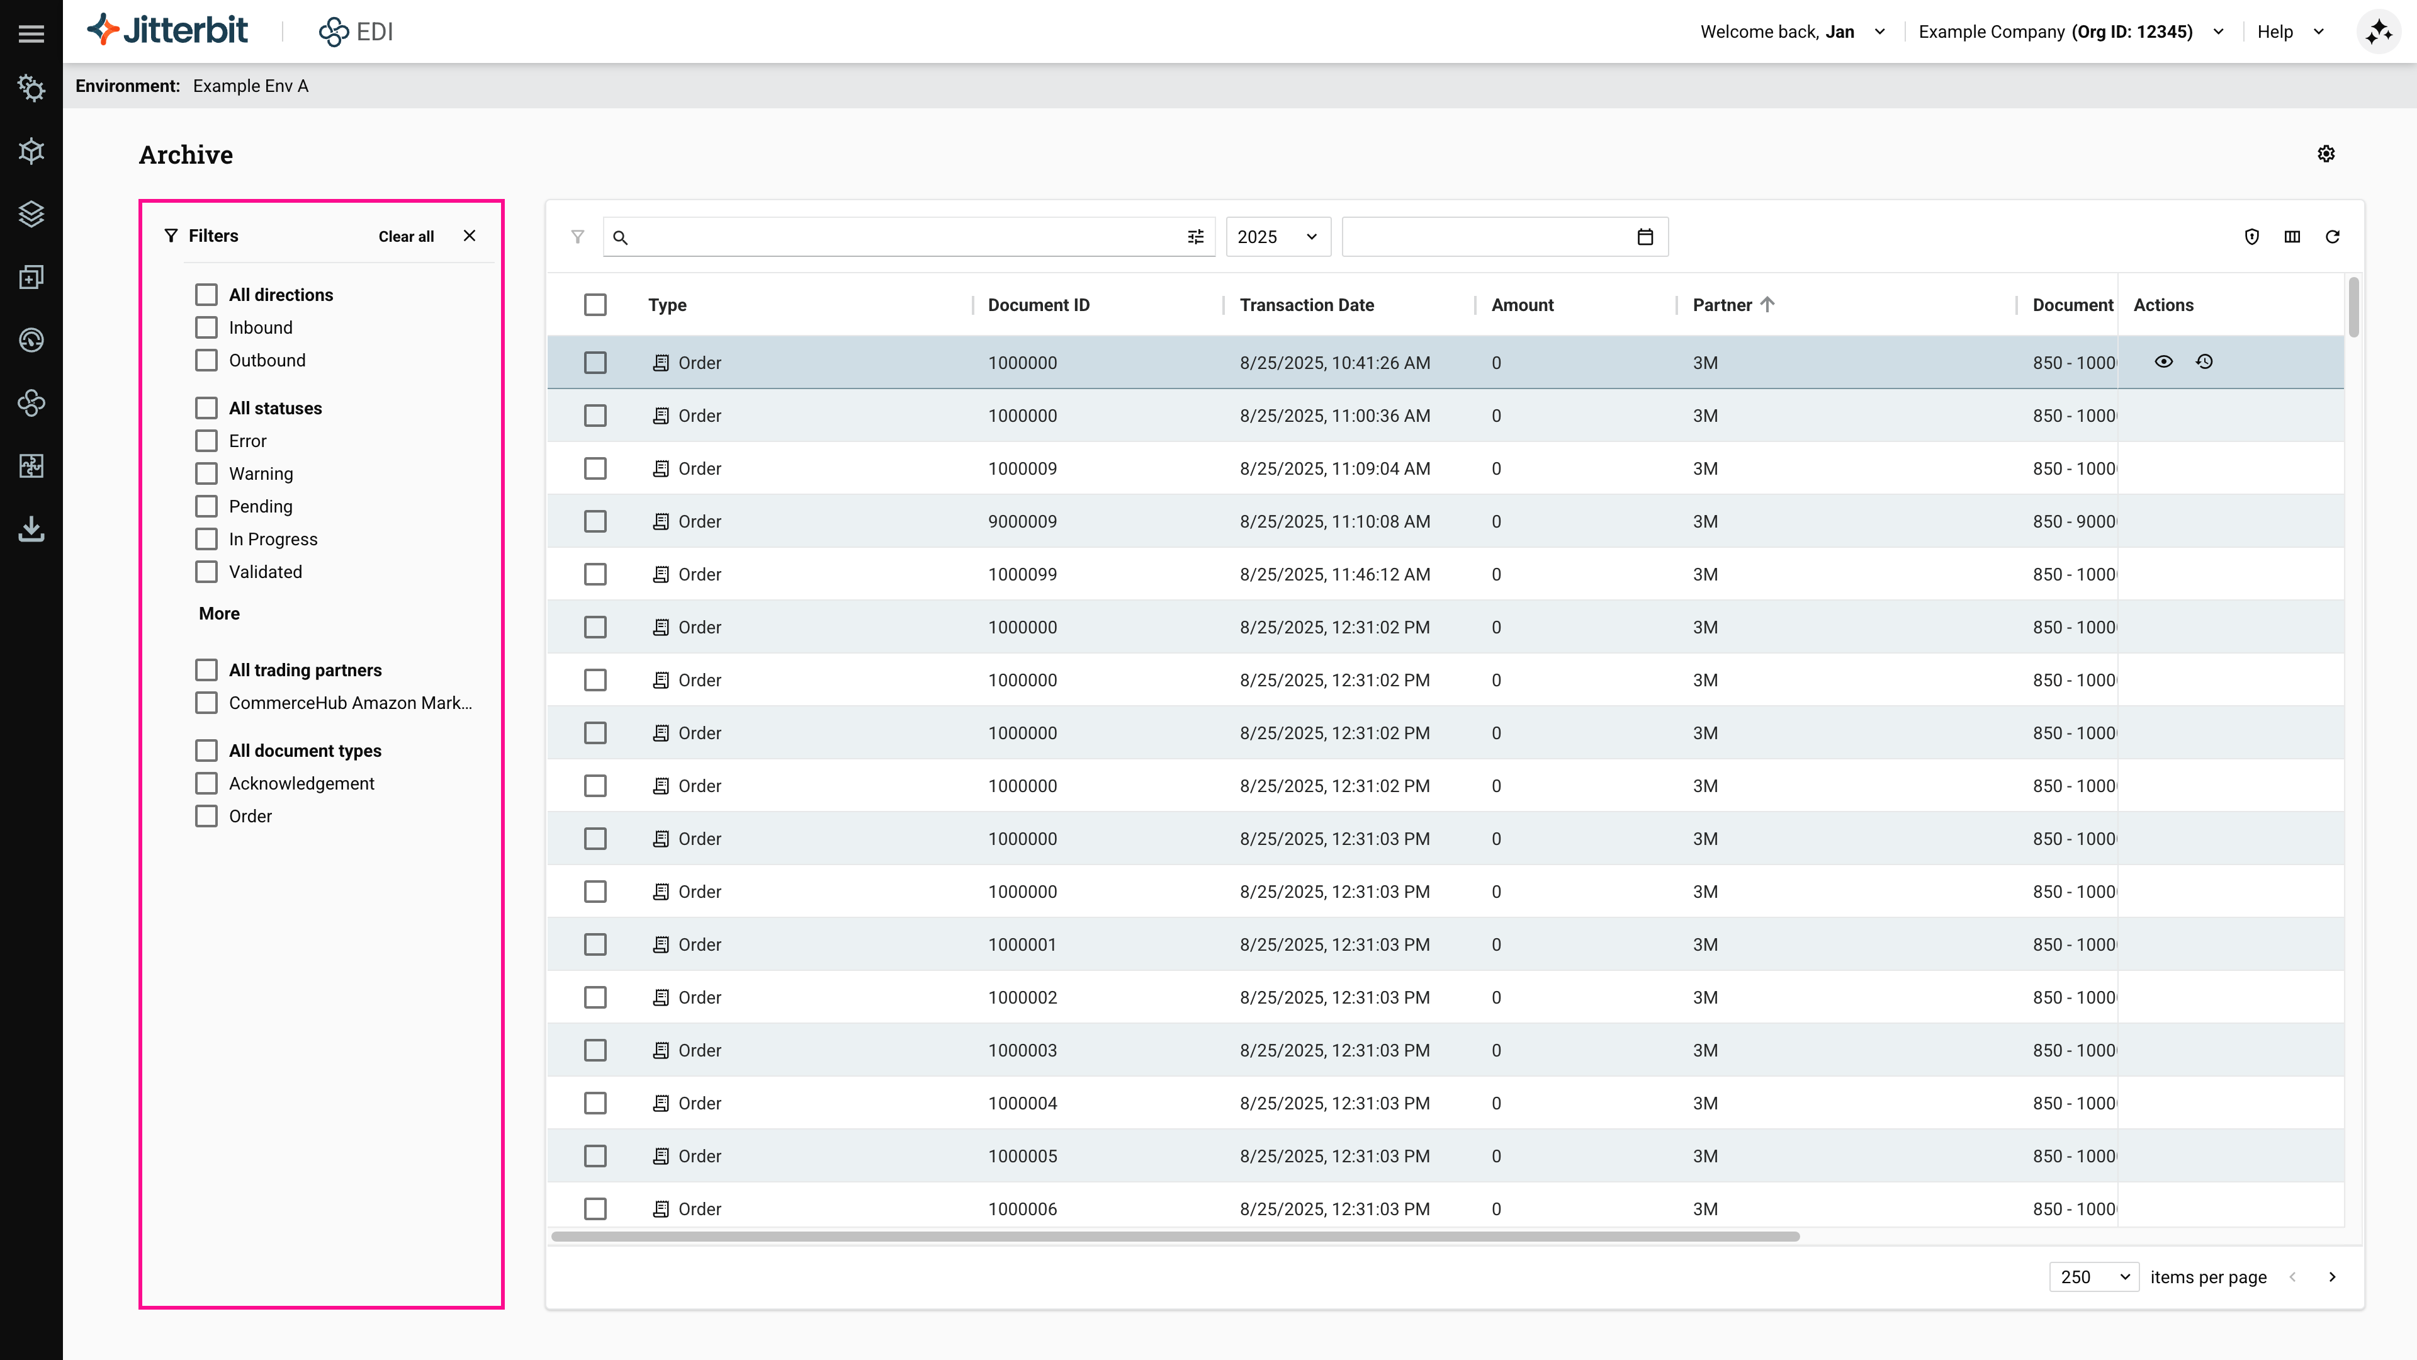Click the refresh icon in table toolbar
This screenshot has width=2417, height=1360.
tap(2333, 237)
